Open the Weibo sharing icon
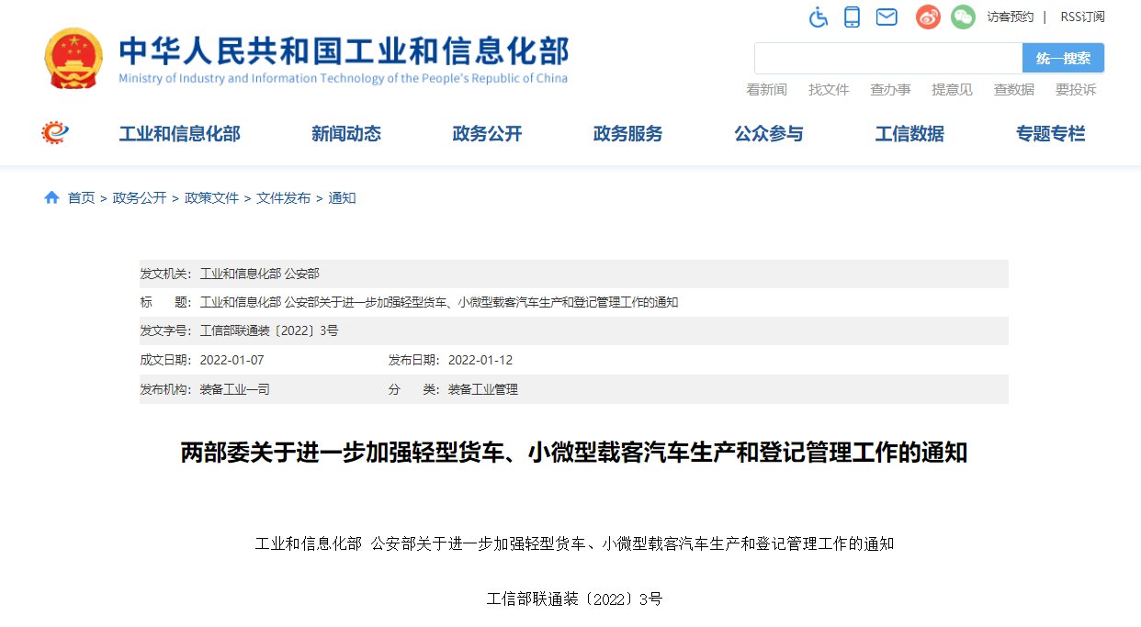Image resolution: width=1141 pixels, height=627 pixels. click(927, 16)
